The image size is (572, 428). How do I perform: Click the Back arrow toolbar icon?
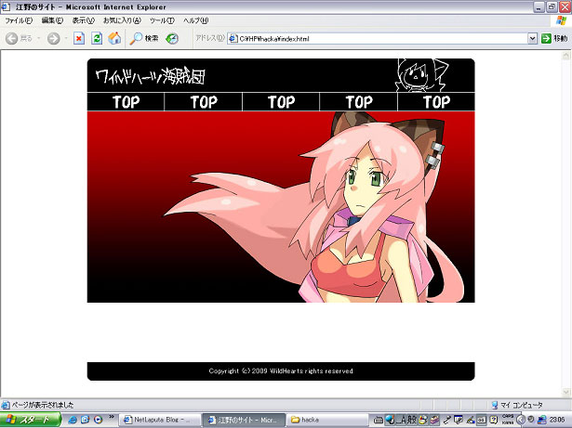point(11,38)
